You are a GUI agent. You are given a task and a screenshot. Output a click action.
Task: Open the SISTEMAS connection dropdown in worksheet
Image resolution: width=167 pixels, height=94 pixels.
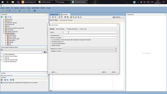tap(118, 17)
